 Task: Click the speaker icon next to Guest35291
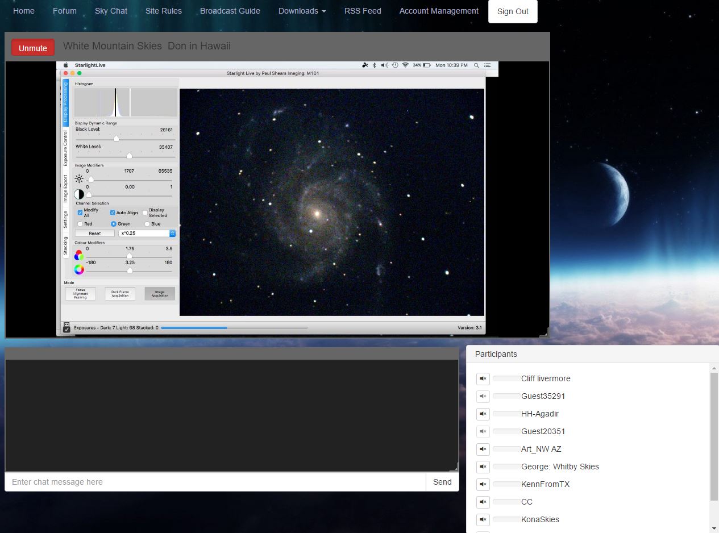483,397
